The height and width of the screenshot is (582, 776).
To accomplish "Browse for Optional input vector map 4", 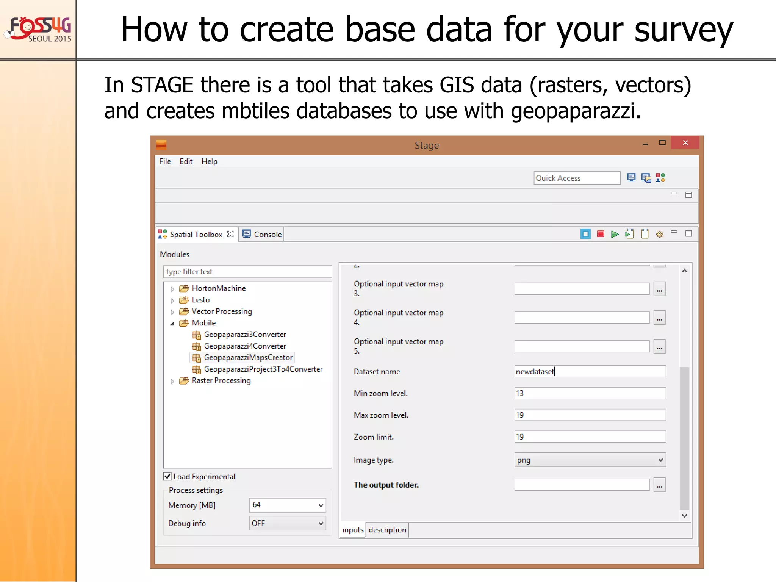I will [x=660, y=318].
